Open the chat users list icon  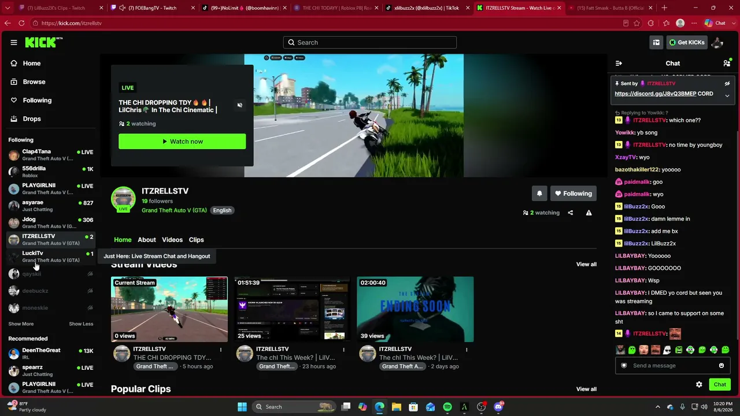point(727,64)
